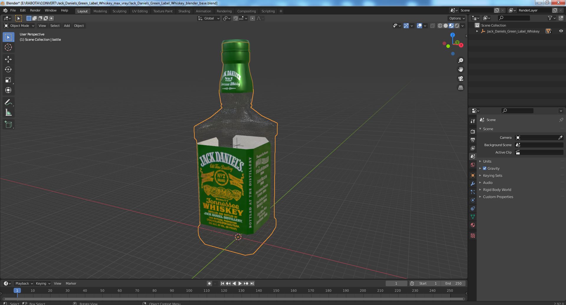Switch to rendered viewport shading
The height and width of the screenshot is (305, 566).
tap(457, 26)
